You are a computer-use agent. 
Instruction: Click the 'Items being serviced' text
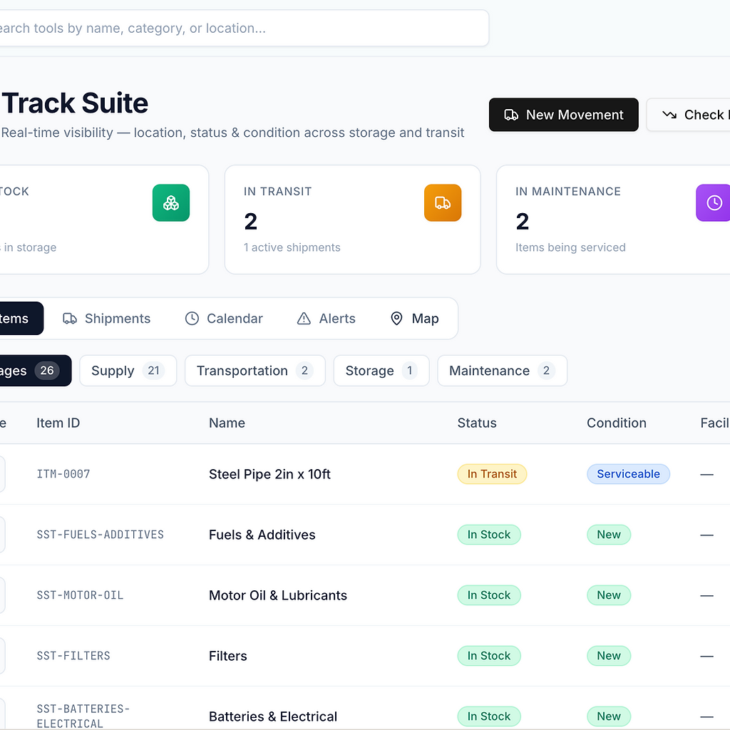coord(570,247)
